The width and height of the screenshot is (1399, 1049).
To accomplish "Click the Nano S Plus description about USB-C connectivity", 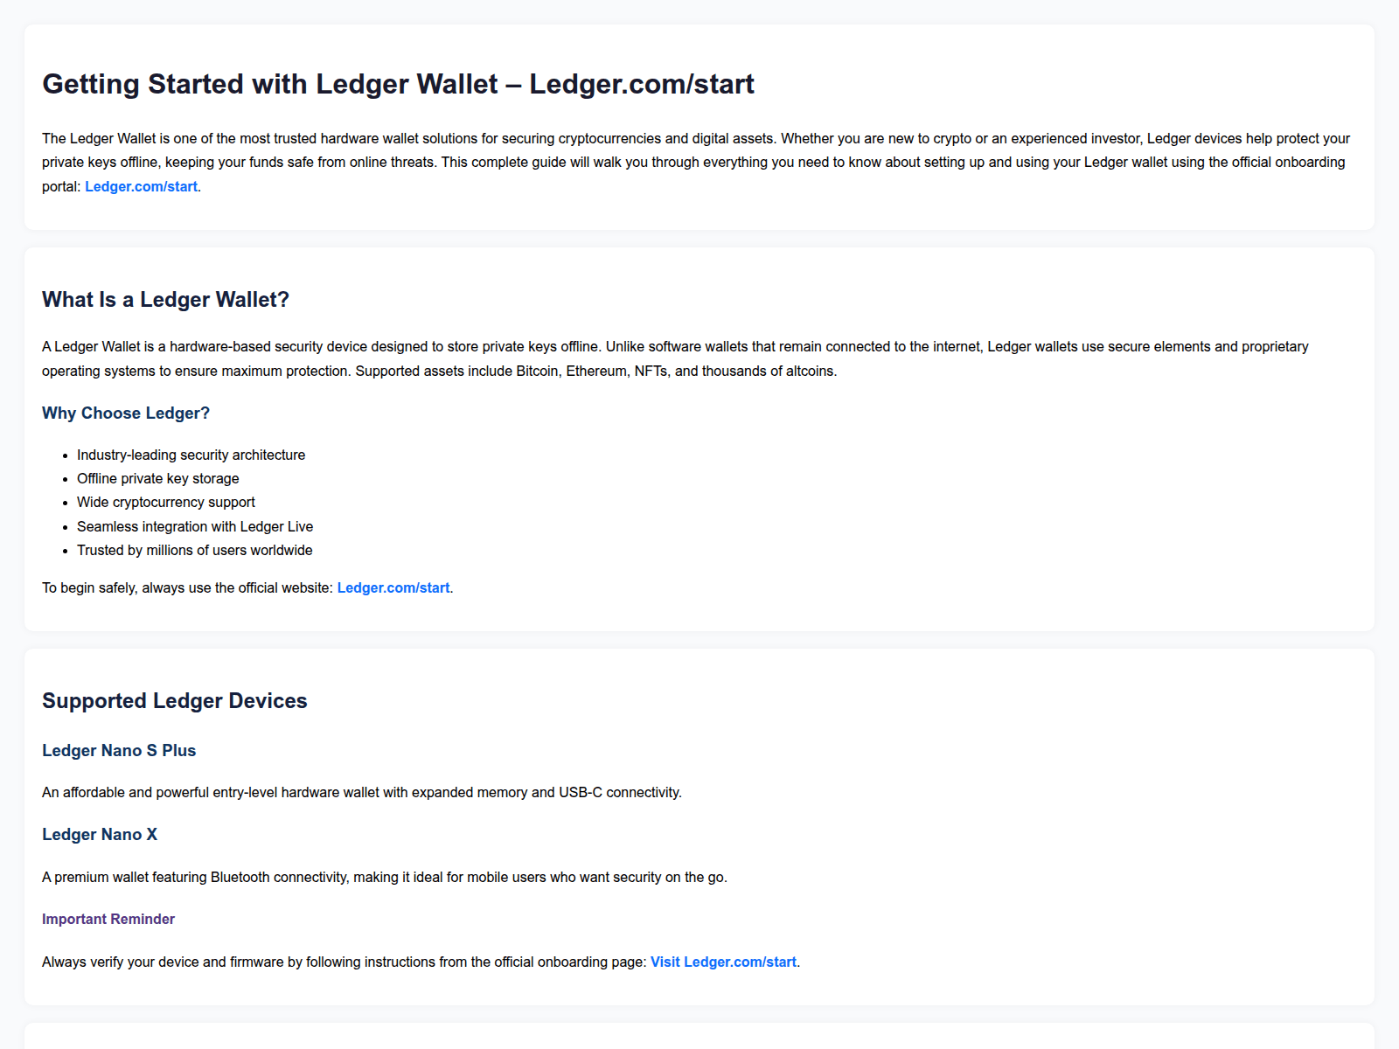I will point(362,792).
